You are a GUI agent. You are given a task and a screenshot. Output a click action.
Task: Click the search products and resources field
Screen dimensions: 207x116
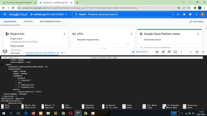tap(123, 14)
